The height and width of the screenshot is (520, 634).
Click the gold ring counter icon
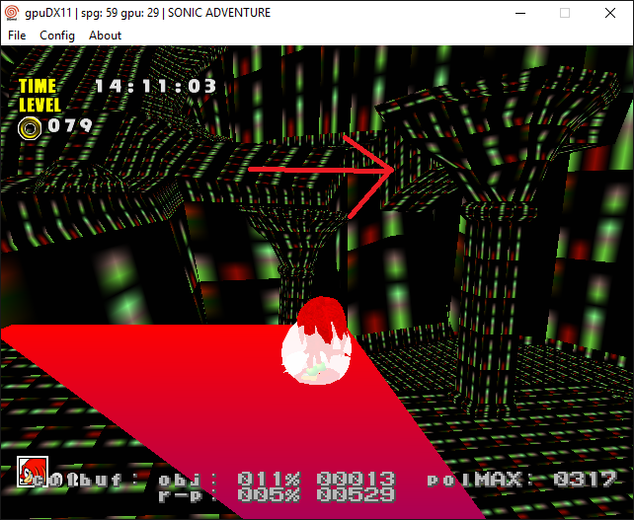point(30,128)
